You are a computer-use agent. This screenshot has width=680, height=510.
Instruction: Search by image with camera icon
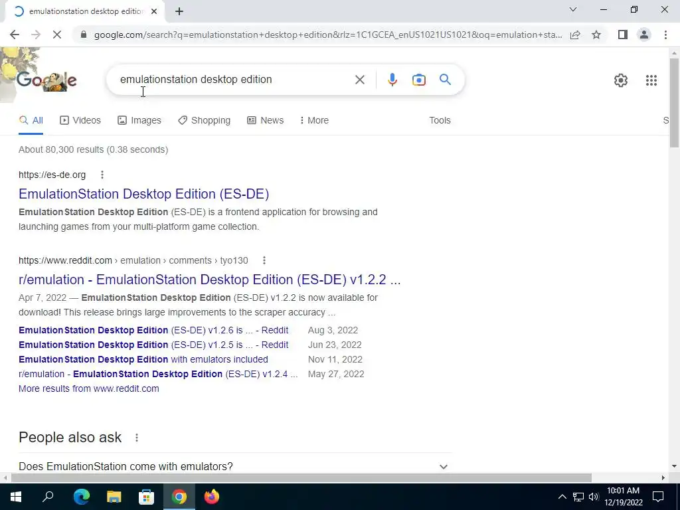(418, 80)
